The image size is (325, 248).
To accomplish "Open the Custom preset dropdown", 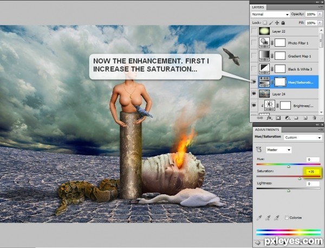I will pyautogui.click(x=303, y=137).
